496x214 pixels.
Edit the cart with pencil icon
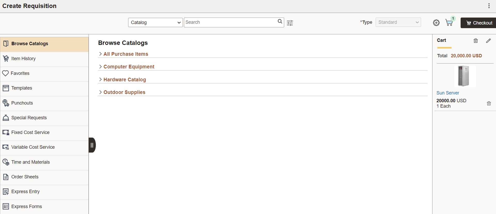(x=488, y=41)
